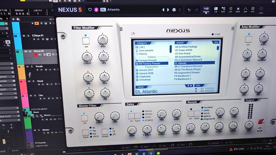Image resolution: width=276 pixels, height=155 pixels.
Task: Select preset FX Backboom 2
Action: tap(182, 79)
